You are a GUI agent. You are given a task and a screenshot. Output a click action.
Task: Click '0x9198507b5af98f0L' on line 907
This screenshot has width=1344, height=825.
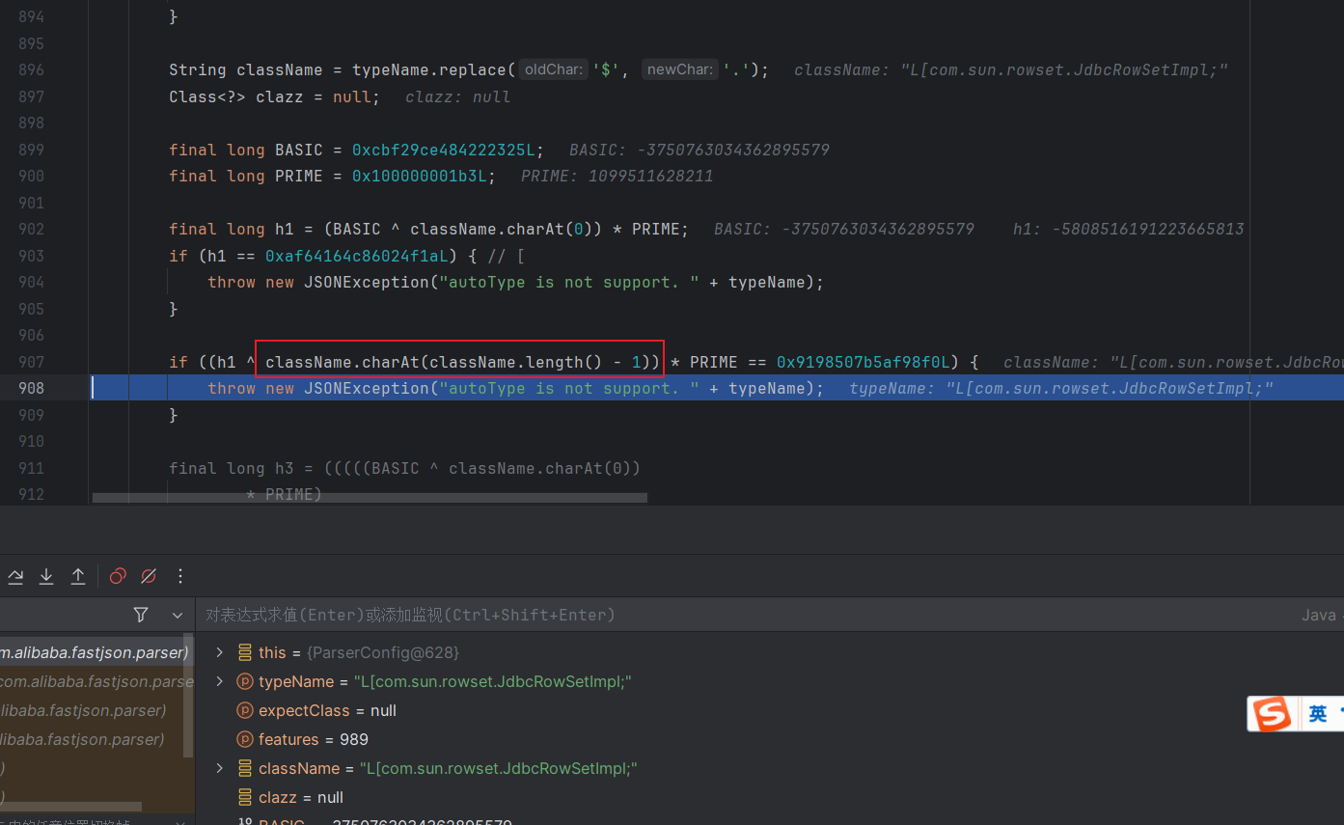pyautogui.click(x=864, y=362)
